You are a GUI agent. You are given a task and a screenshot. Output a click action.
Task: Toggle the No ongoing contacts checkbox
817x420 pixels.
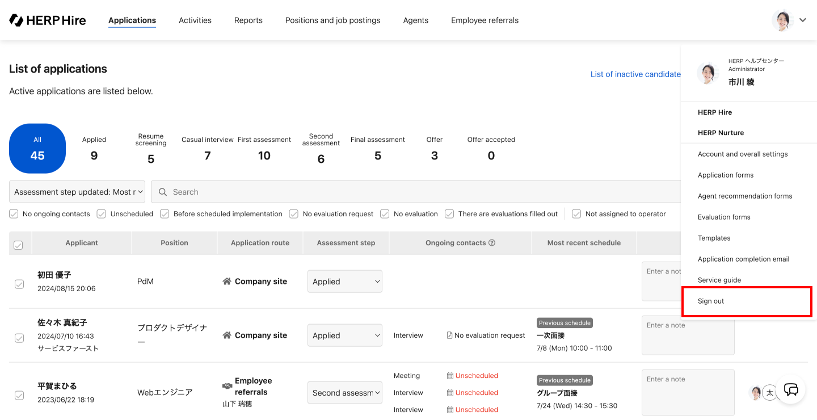(x=14, y=214)
